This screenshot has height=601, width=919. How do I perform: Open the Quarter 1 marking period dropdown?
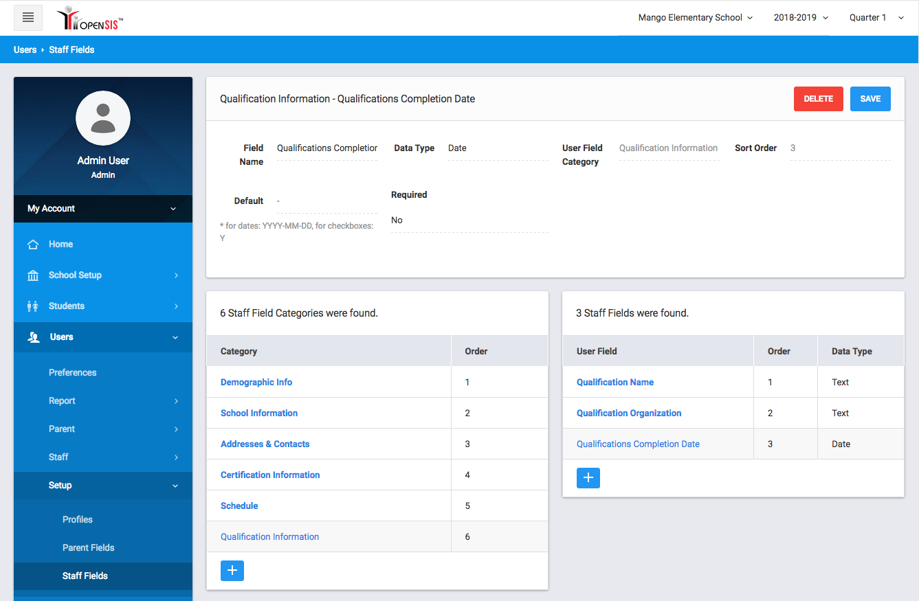pos(876,18)
